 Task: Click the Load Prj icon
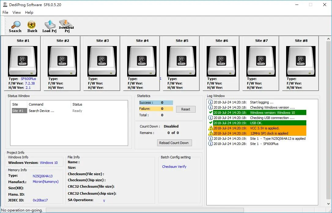tap(50, 26)
